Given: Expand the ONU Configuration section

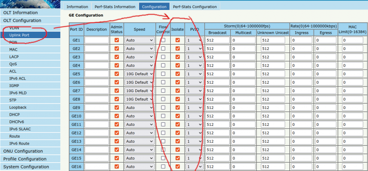Looking at the screenshot, I should point(23,151).
